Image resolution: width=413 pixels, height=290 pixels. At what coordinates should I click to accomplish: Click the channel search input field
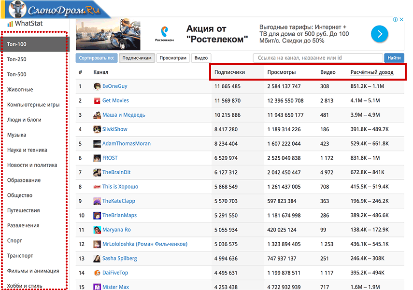pyautogui.click(x=318, y=58)
